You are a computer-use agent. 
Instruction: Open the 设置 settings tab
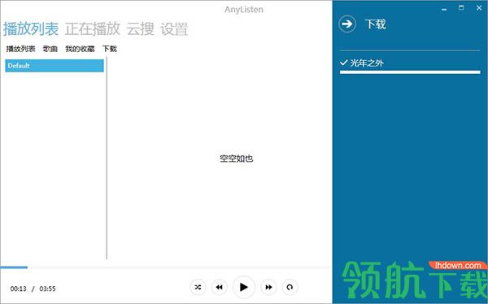point(174,29)
